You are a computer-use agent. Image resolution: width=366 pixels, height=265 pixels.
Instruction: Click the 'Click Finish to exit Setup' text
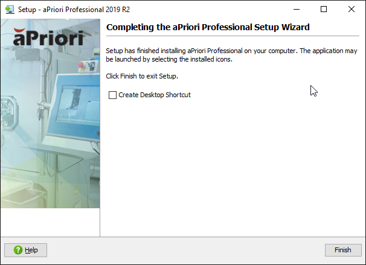point(142,76)
